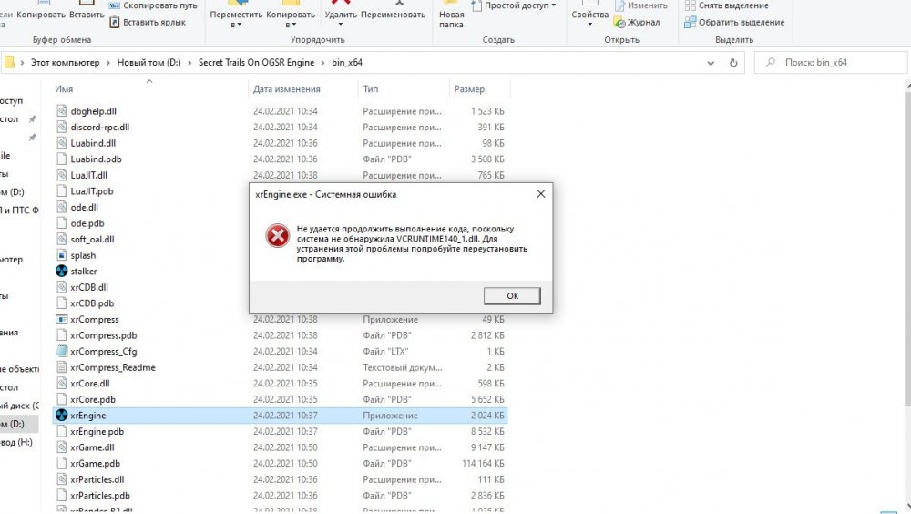Select the dbghelp.dll file icon

pos(62,110)
